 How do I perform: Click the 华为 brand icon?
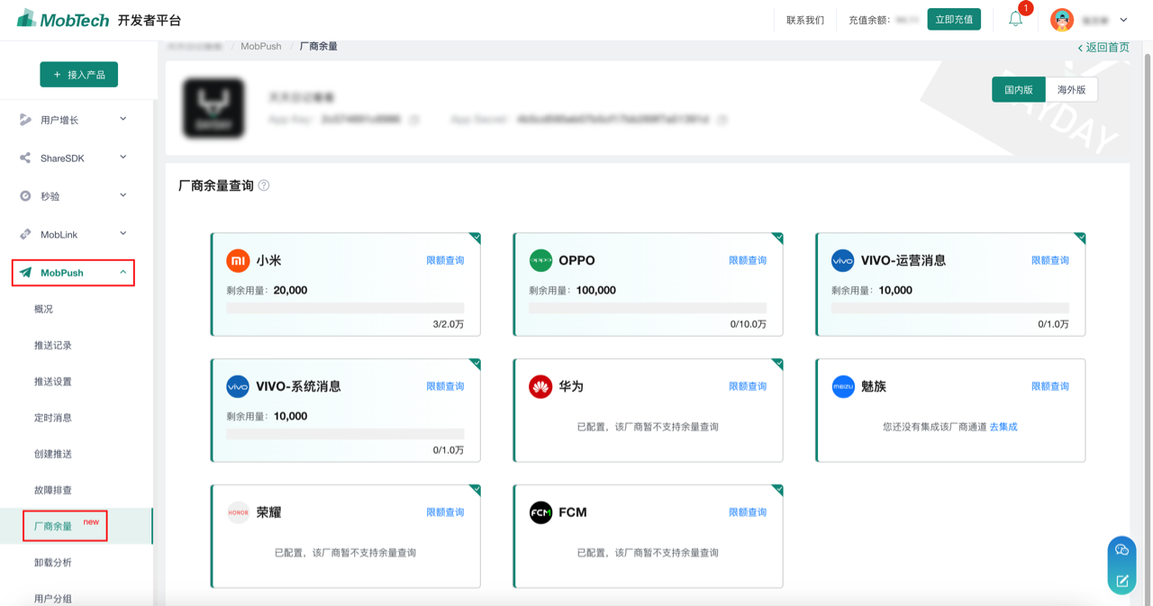(540, 386)
